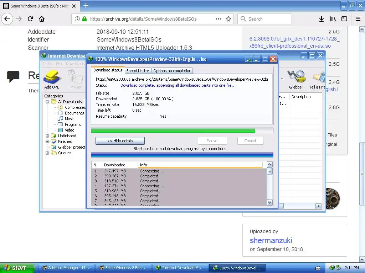This screenshot has height=273, width=365.
Task: Open the Tasks menu in IDM
Action: 47,64
